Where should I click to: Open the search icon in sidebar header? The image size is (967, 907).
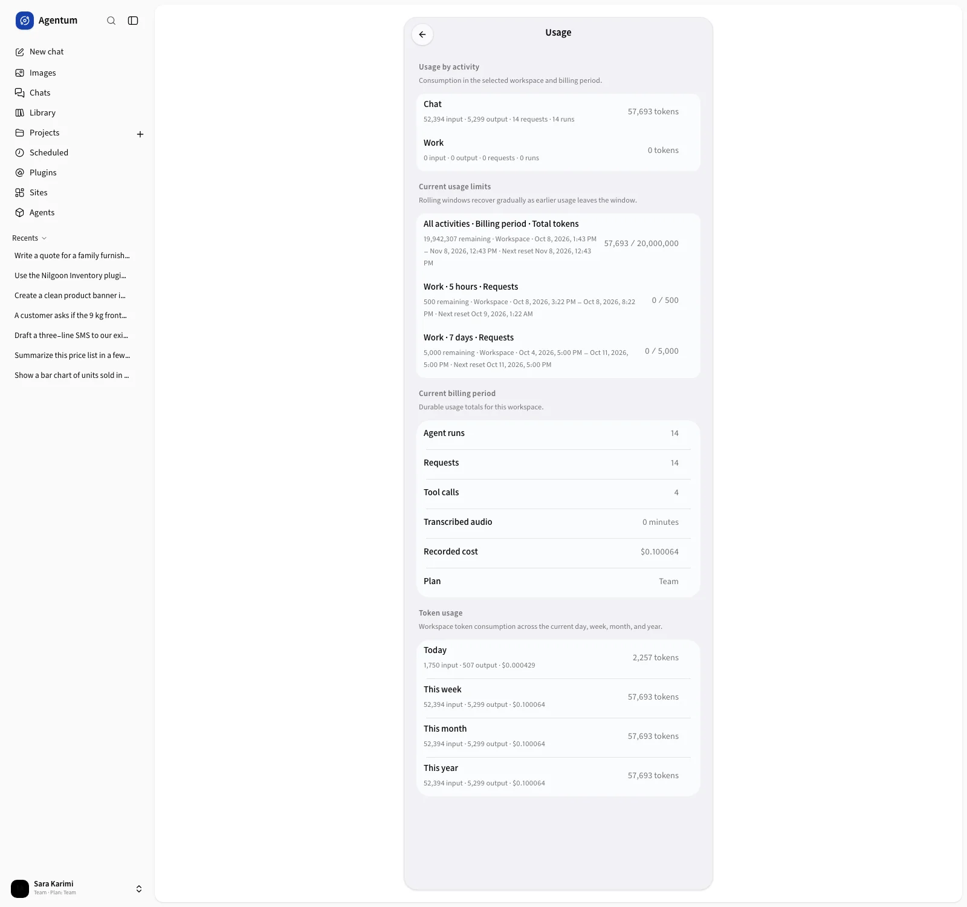click(x=111, y=21)
